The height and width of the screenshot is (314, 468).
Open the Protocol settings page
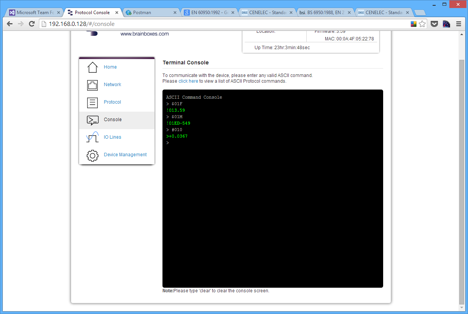point(112,102)
